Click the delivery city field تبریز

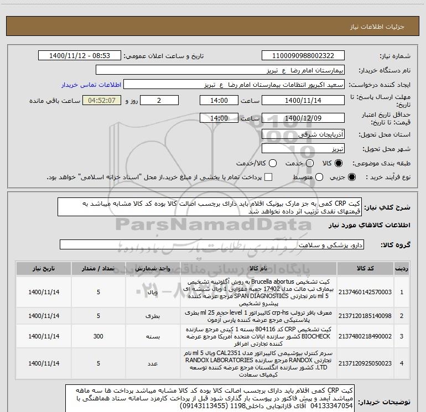(303, 149)
